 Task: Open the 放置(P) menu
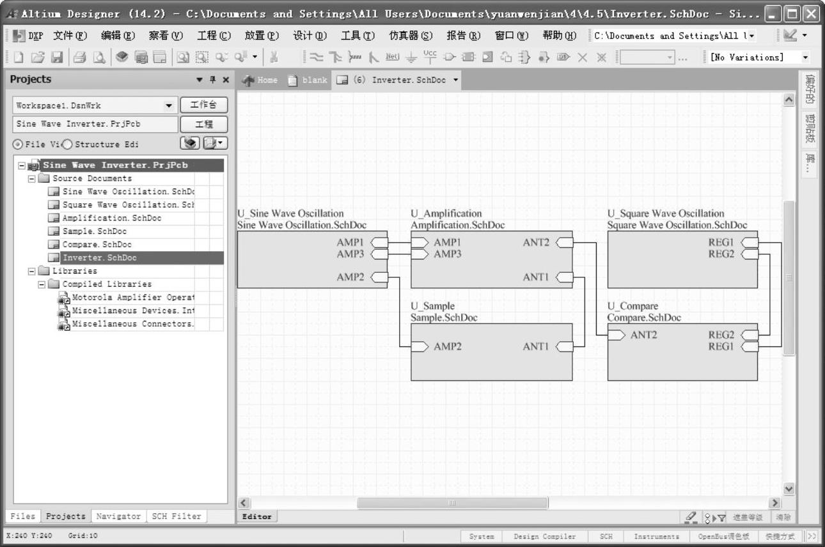coord(262,36)
